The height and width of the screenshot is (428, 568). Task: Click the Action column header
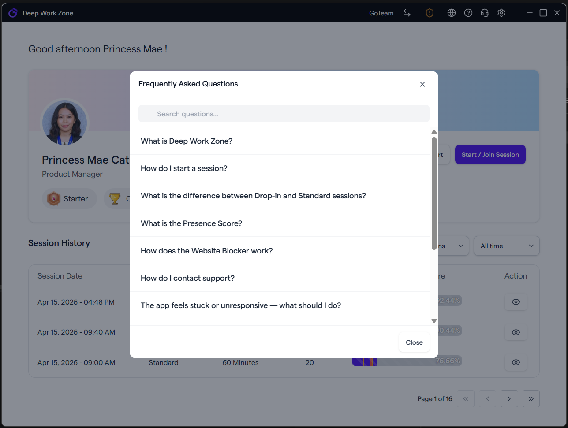[x=516, y=276]
